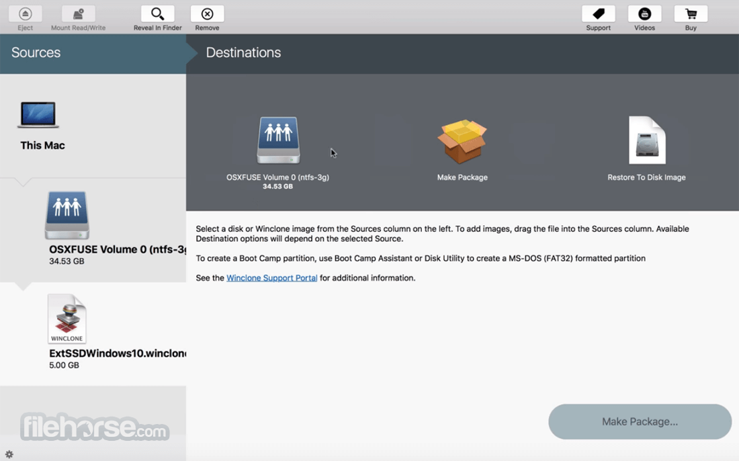The height and width of the screenshot is (461, 739).
Task: Click the 5.00 GB size label
Action: (64, 366)
